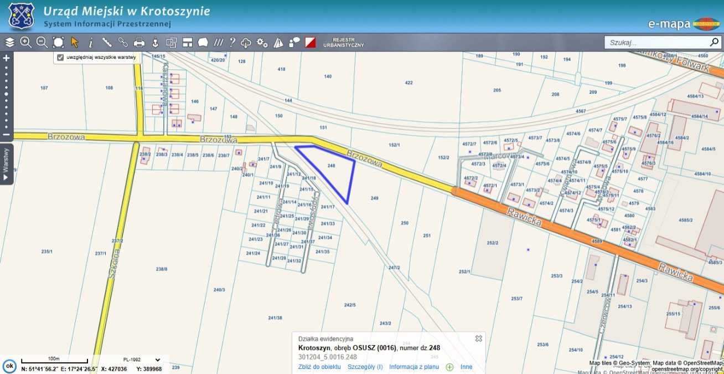Open the layers stack icon in toolbar
This screenshot has width=724, height=374.
[x=10, y=42]
